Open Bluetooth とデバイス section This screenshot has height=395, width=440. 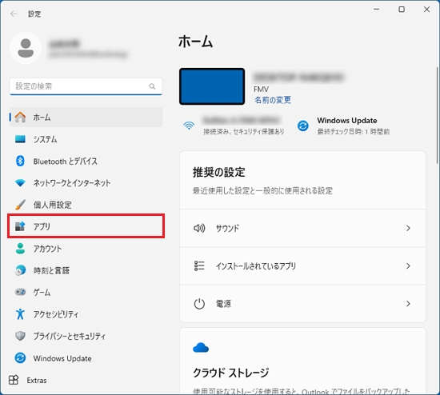86,161
